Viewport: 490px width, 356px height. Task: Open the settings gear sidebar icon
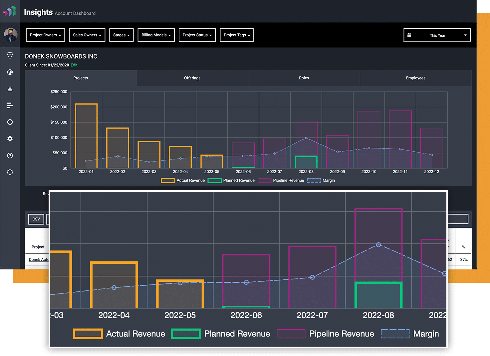pos(10,139)
